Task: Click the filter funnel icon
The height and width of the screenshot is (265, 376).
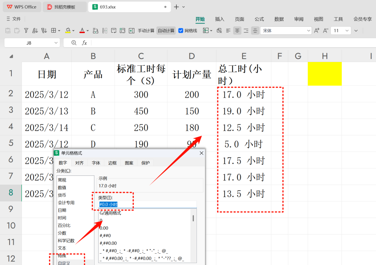Action: pos(26,30)
